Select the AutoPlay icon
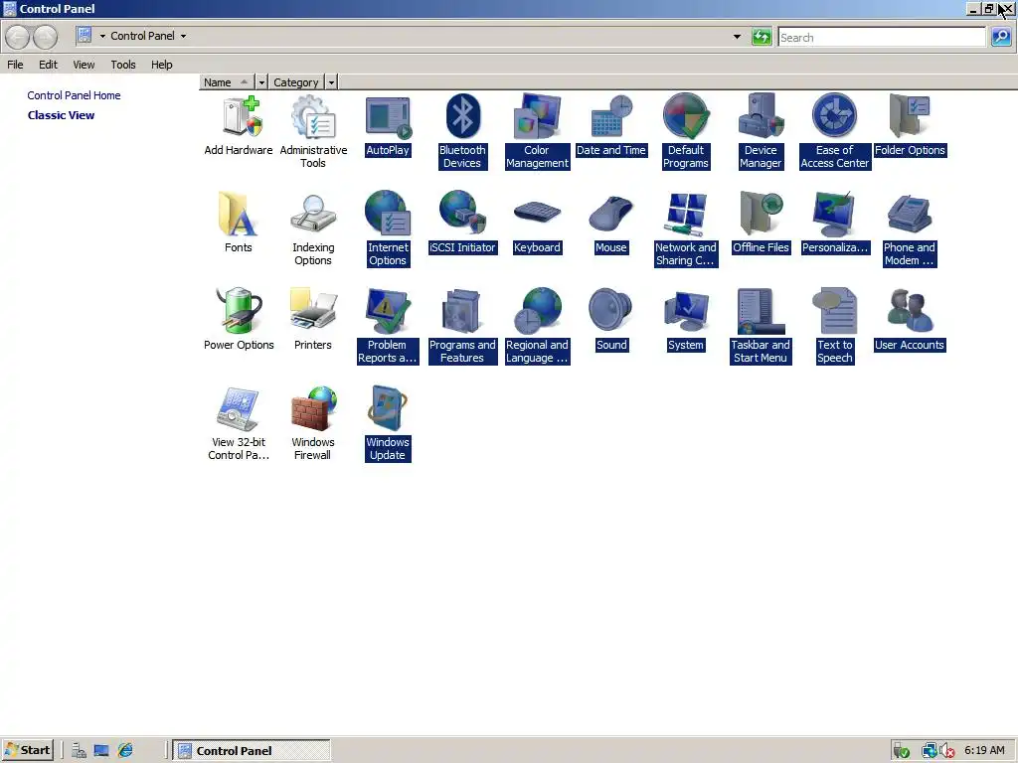The height and width of the screenshot is (763, 1018). pos(388,126)
